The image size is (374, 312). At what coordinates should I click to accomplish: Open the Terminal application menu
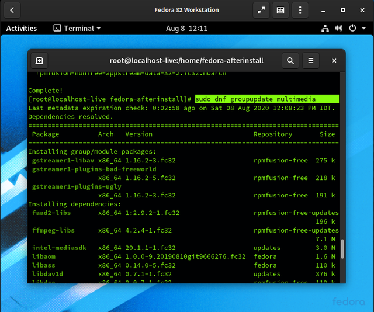[77, 29]
